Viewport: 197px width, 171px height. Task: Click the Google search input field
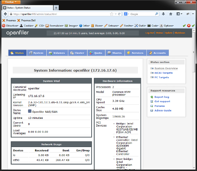click(142, 14)
